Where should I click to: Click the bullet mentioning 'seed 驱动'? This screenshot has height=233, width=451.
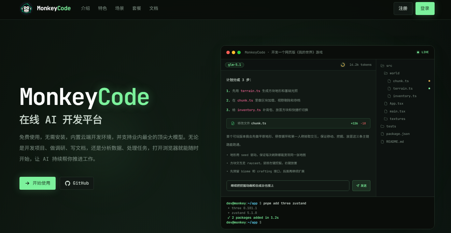pos(266,155)
